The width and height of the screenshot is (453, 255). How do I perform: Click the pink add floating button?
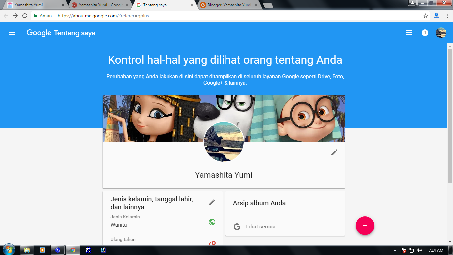click(365, 226)
